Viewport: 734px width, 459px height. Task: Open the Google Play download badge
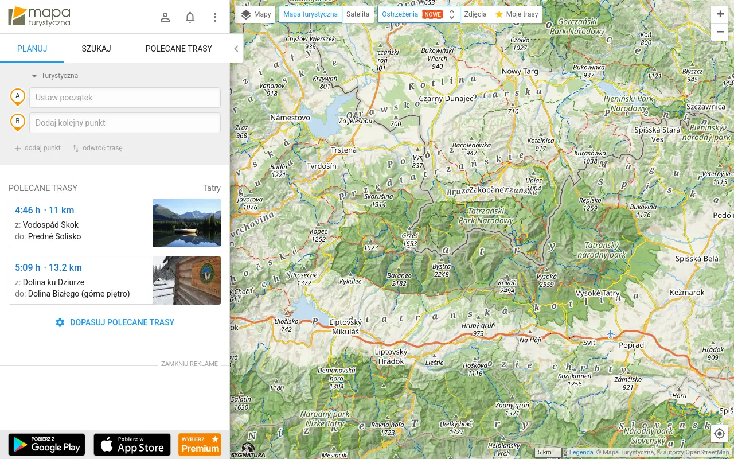tap(46, 445)
